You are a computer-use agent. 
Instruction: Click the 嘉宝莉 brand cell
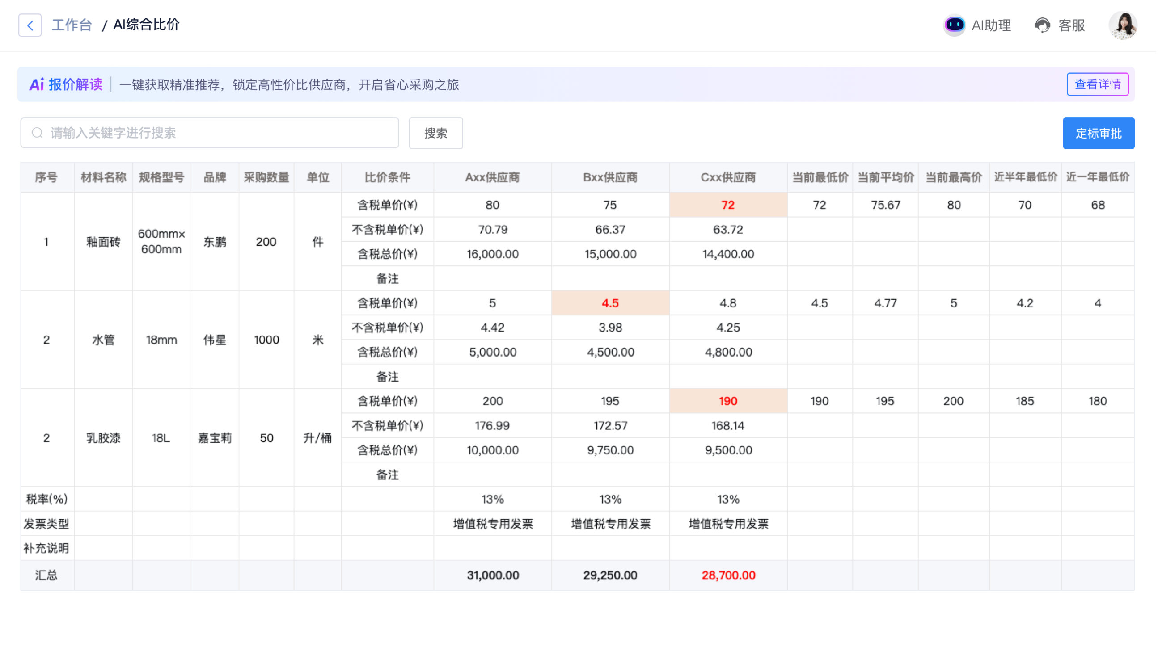coord(215,438)
